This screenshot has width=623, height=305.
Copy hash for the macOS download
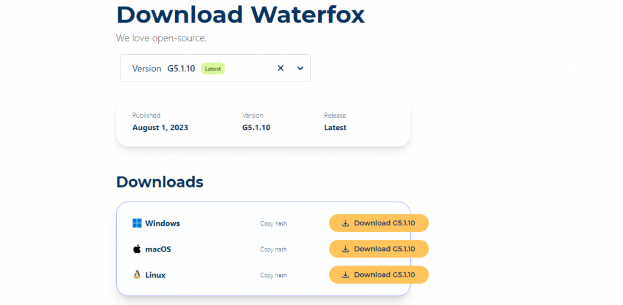click(x=273, y=250)
